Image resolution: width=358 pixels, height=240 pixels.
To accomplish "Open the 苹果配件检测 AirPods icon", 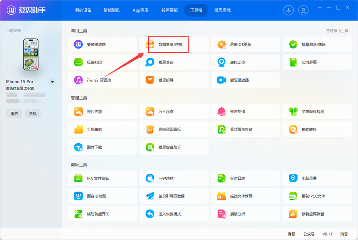I will [293, 111].
